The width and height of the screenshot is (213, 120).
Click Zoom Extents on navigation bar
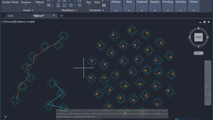click(x=208, y=82)
